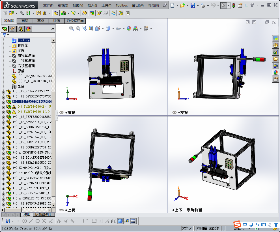The width and height of the screenshot is (280, 232).
Task: Open the 视图(V) menu
Action: (78, 5)
